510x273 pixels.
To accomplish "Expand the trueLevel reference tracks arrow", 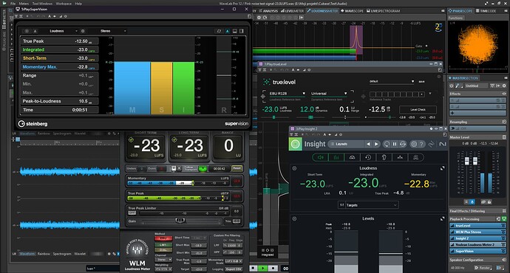I will click(430, 94).
